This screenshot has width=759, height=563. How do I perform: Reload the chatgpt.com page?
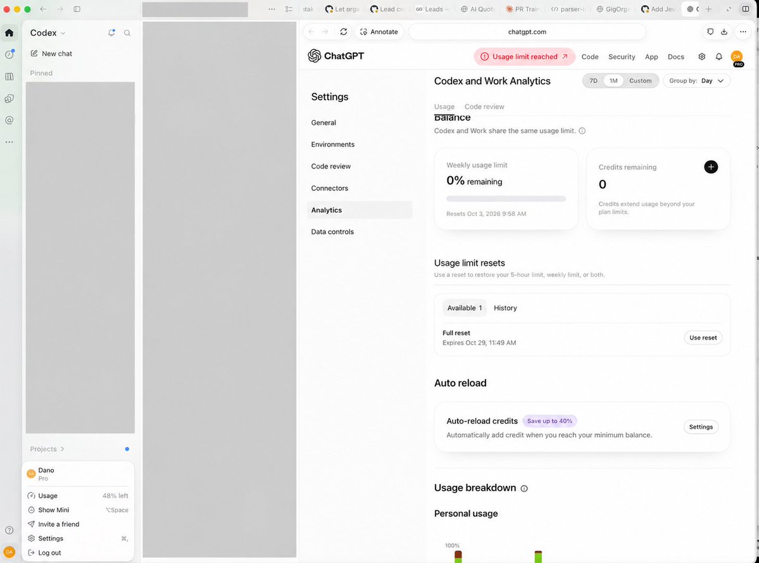coord(343,32)
